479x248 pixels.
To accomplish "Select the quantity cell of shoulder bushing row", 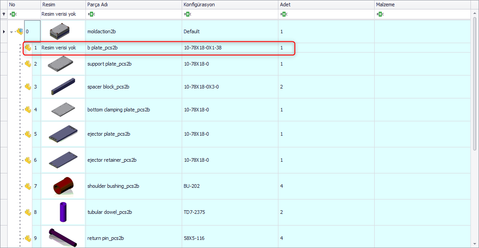I will [x=326, y=186].
